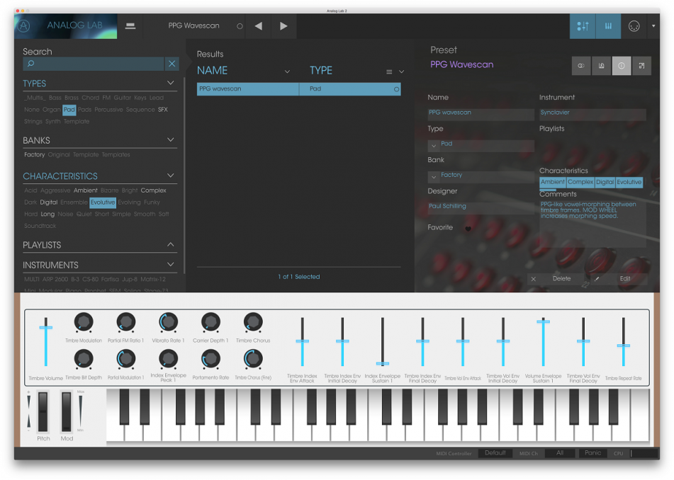Toggle the Evolutive characteristic filter in sidebar

pos(103,202)
